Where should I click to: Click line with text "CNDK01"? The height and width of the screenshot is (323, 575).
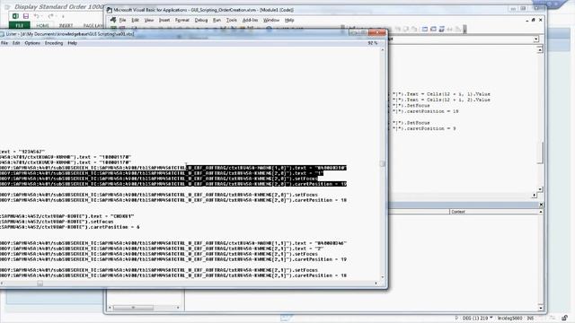67,216
